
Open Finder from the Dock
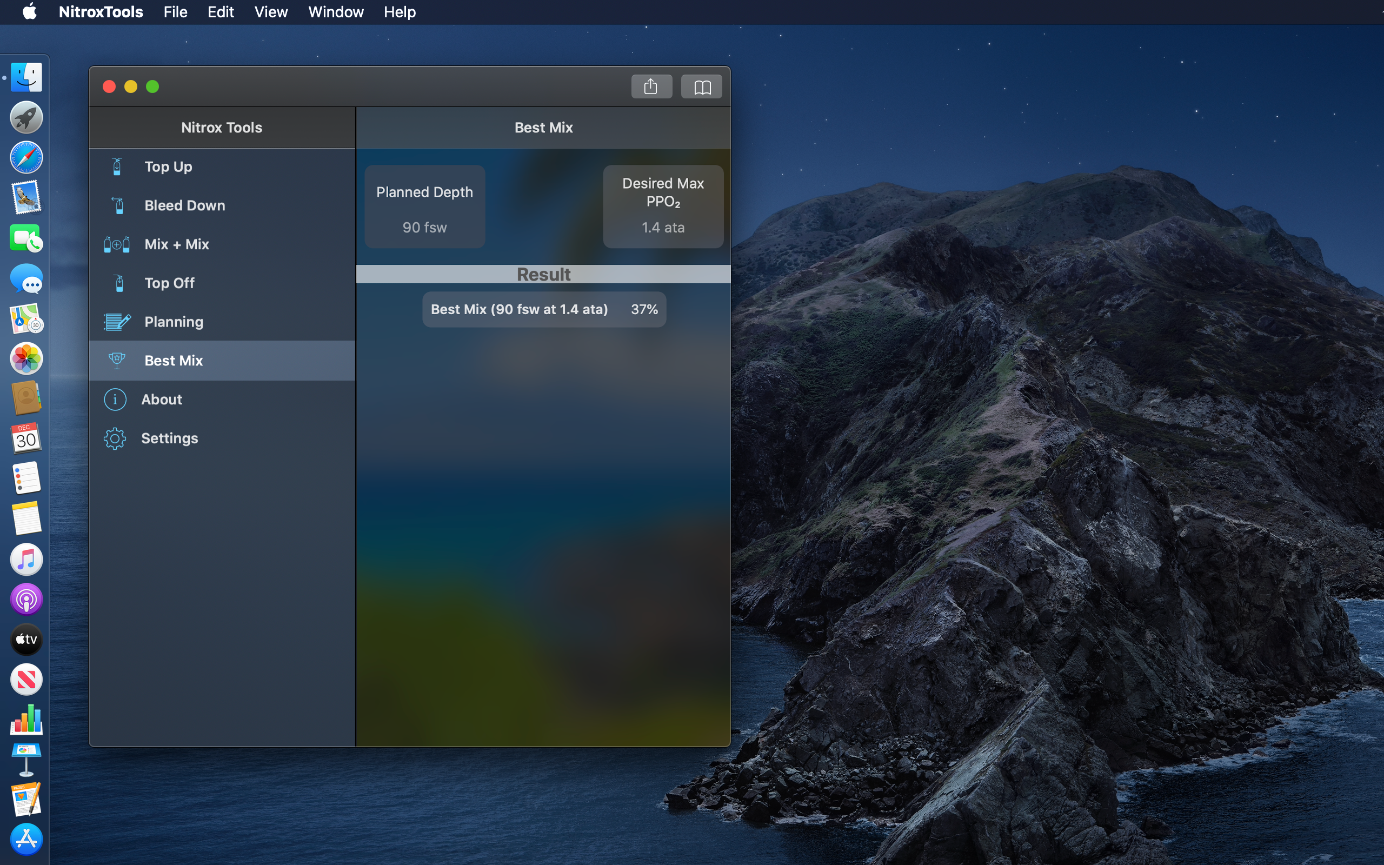pyautogui.click(x=26, y=77)
